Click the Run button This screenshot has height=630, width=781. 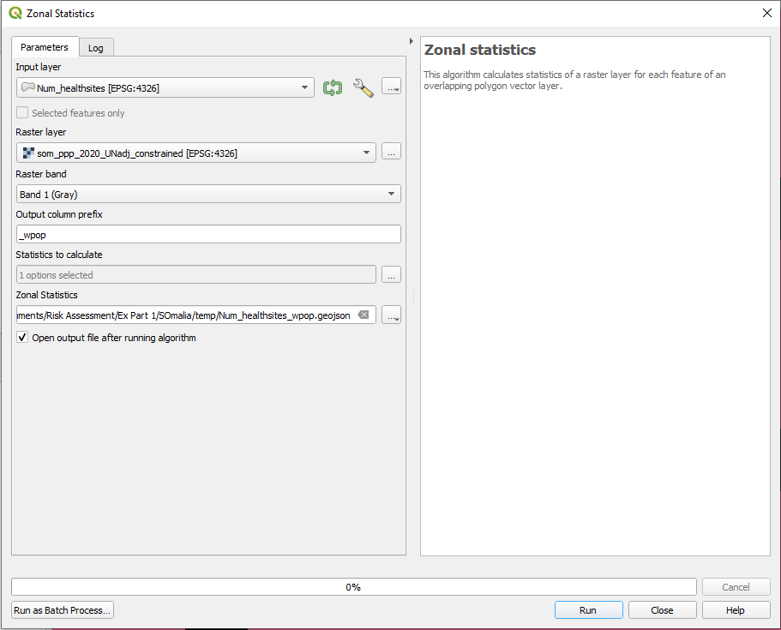click(x=588, y=610)
